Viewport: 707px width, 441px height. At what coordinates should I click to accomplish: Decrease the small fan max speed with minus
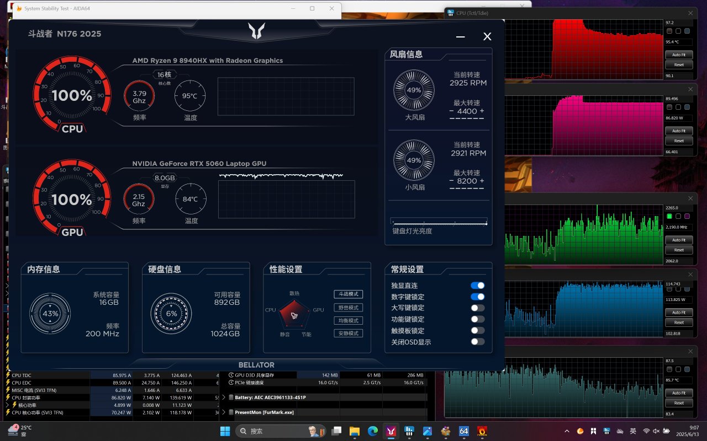452,181
